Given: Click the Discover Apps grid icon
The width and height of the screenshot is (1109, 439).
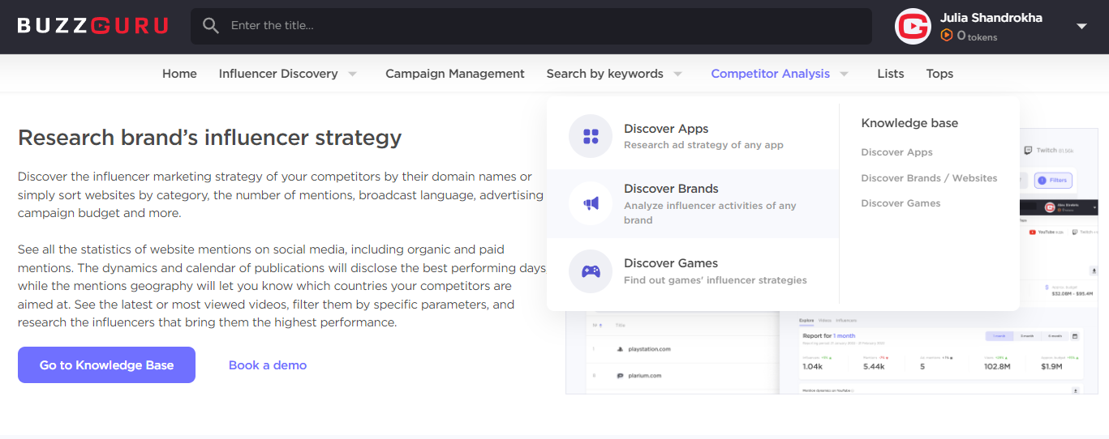Looking at the screenshot, I should click(x=591, y=136).
